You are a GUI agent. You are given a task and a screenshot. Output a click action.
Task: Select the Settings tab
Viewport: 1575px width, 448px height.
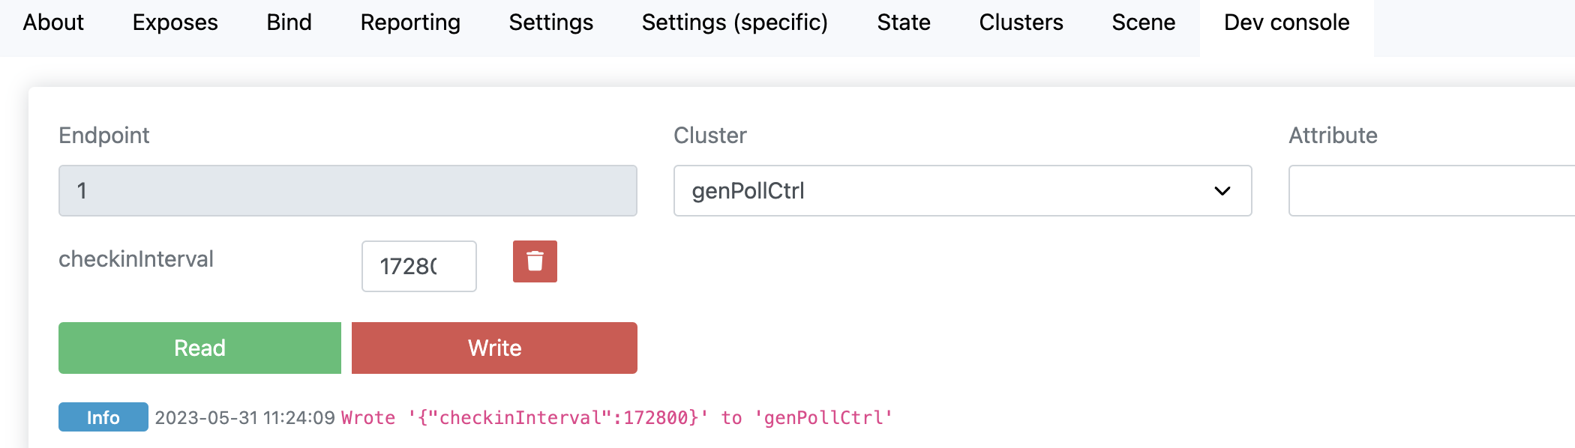[x=550, y=22]
